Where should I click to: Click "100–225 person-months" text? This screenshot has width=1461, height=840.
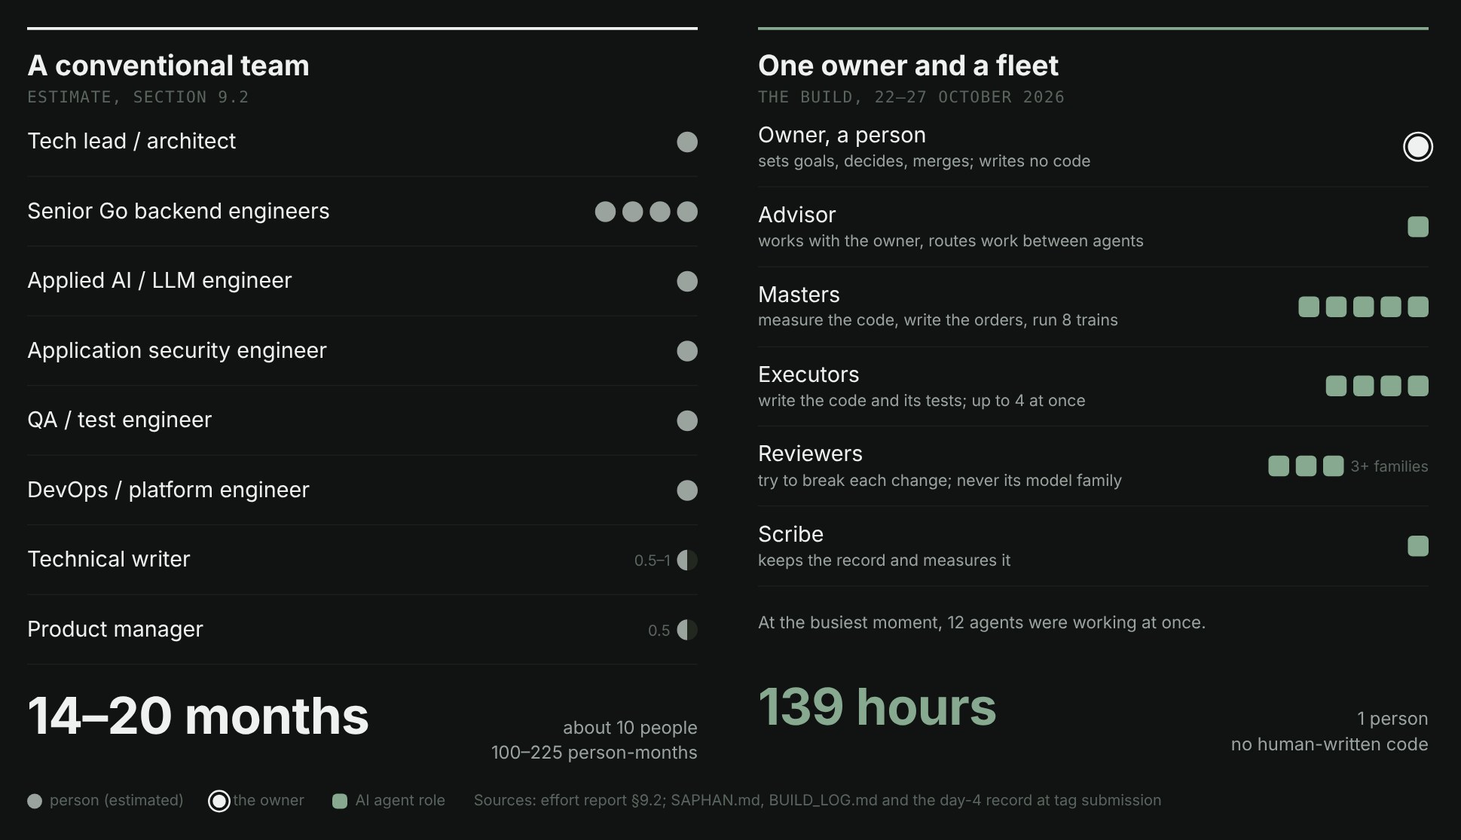[x=594, y=753]
